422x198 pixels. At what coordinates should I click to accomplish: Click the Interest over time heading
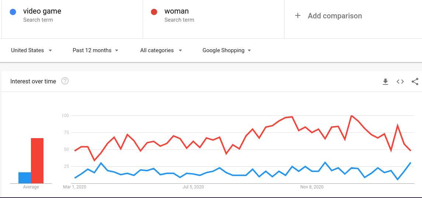[x=33, y=81]
